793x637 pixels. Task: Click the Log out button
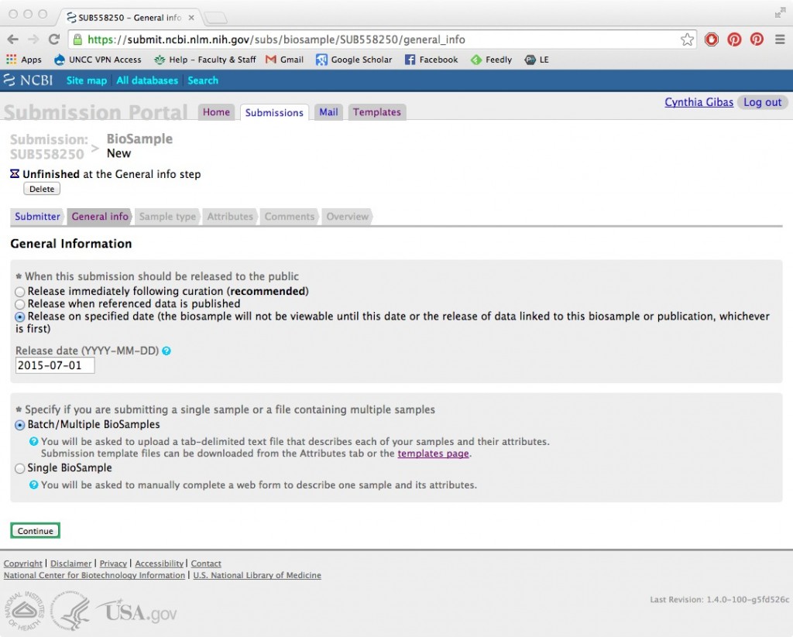tap(762, 102)
